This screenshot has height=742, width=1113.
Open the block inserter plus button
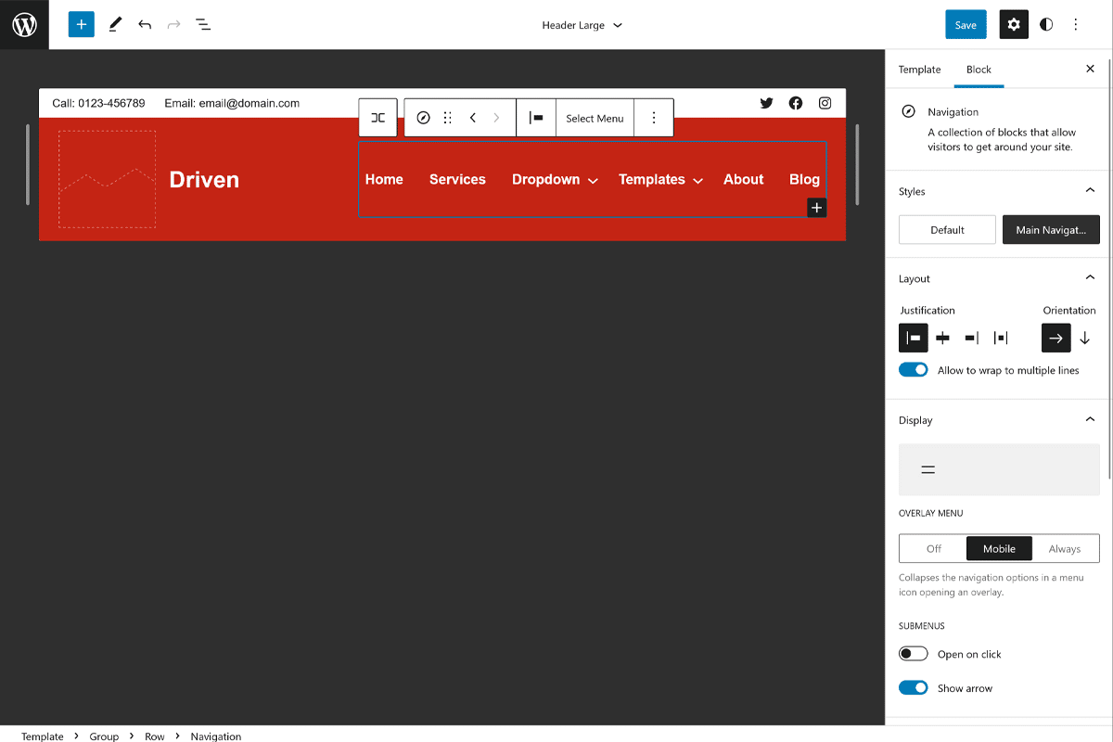(82, 25)
